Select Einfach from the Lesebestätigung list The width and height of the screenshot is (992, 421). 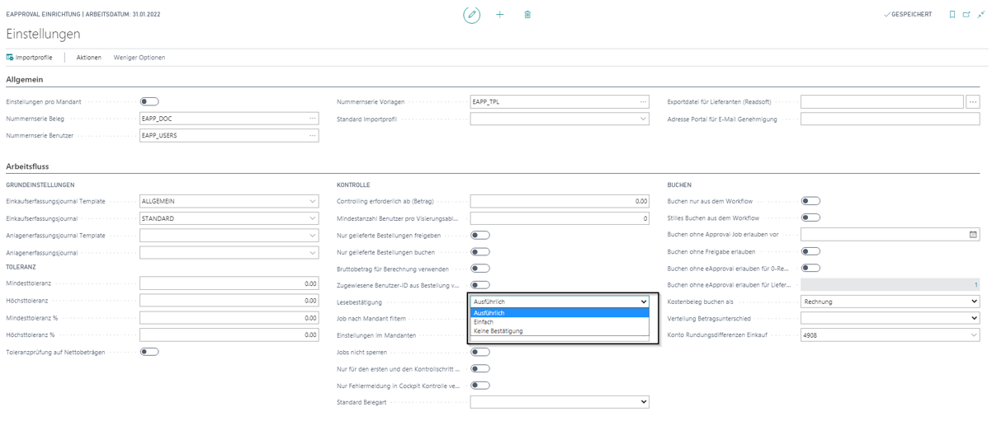pyautogui.click(x=484, y=322)
